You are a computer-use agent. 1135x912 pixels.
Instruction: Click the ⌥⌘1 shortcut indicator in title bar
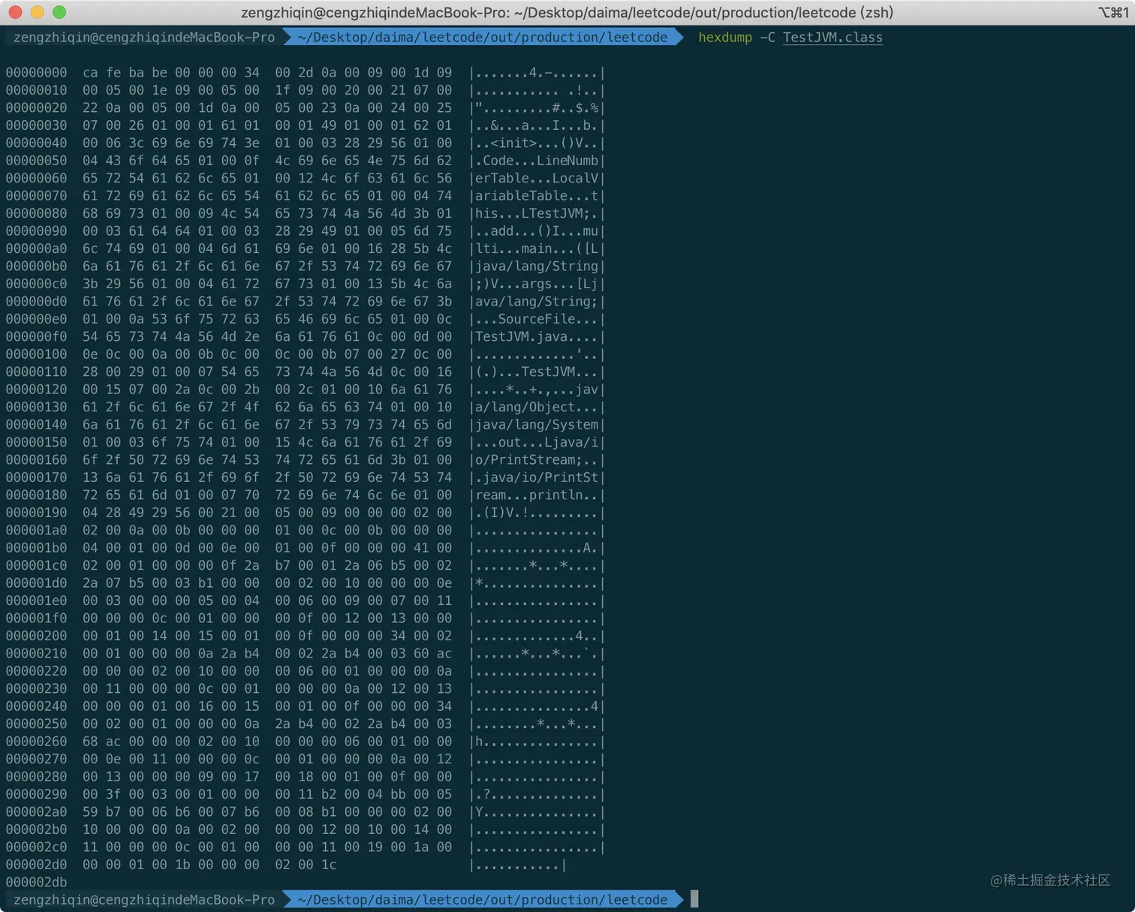coord(1112,12)
